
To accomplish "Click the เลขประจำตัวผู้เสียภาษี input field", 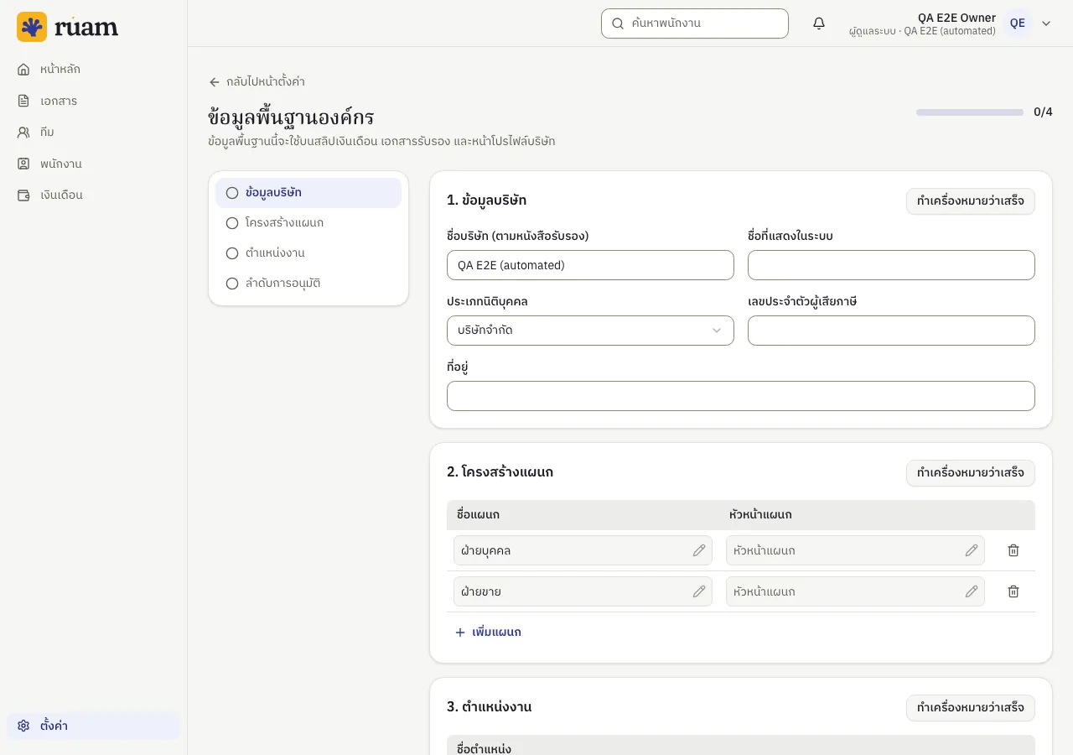I will (891, 331).
